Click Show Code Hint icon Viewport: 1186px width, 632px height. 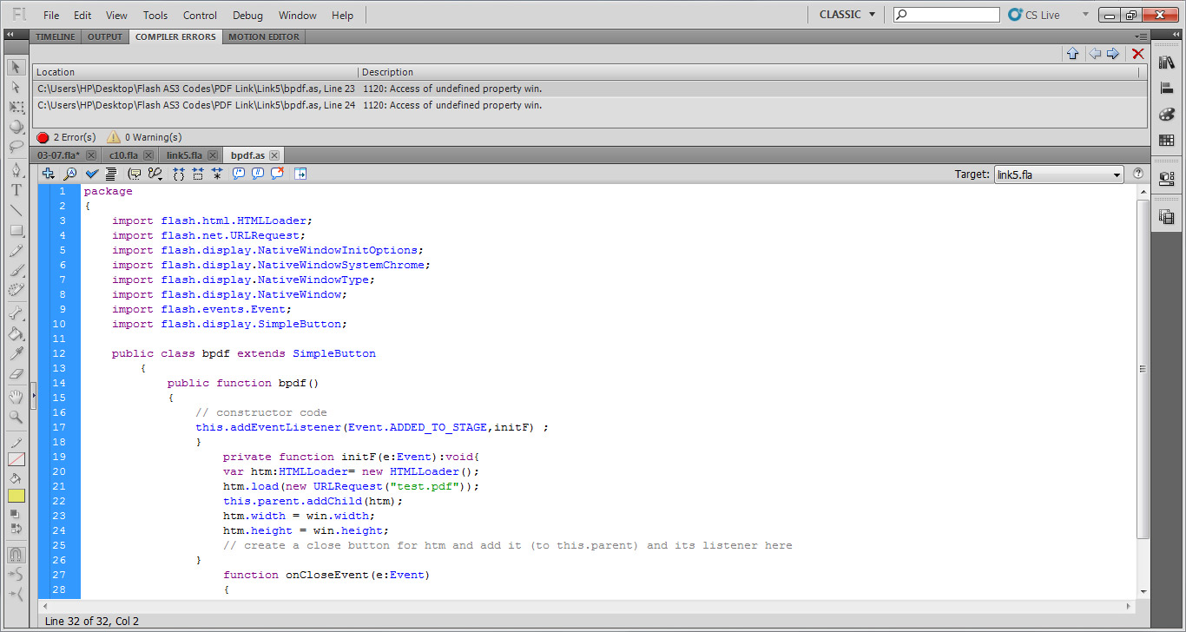(135, 174)
